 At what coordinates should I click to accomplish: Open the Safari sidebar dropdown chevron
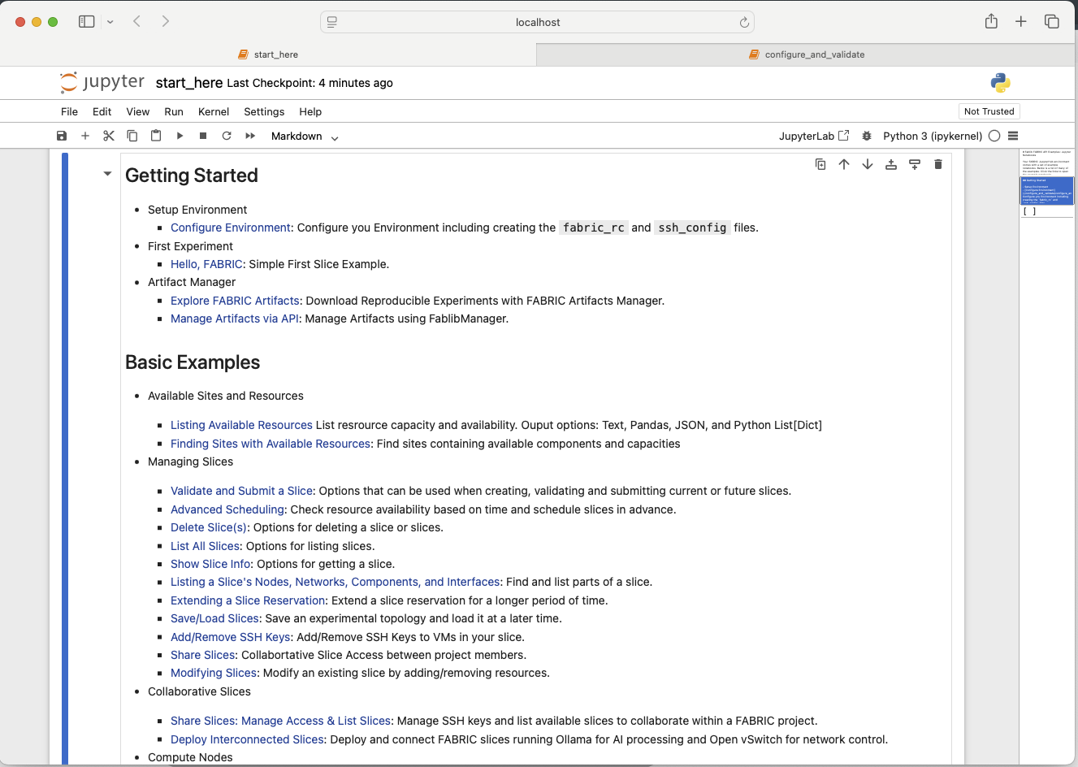[110, 22]
